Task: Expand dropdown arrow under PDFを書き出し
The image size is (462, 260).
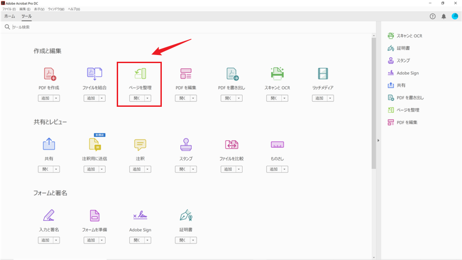Action: tap(239, 98)
